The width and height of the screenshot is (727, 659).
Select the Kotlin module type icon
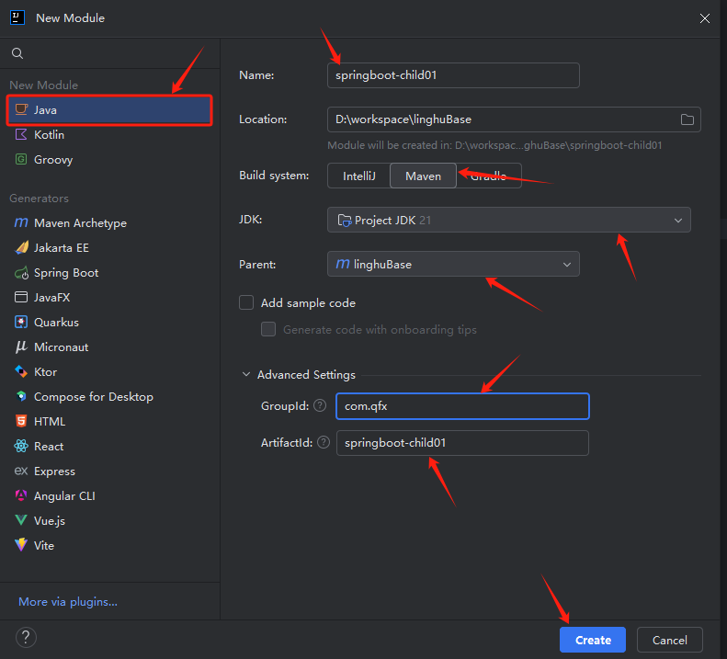point(20,135)
